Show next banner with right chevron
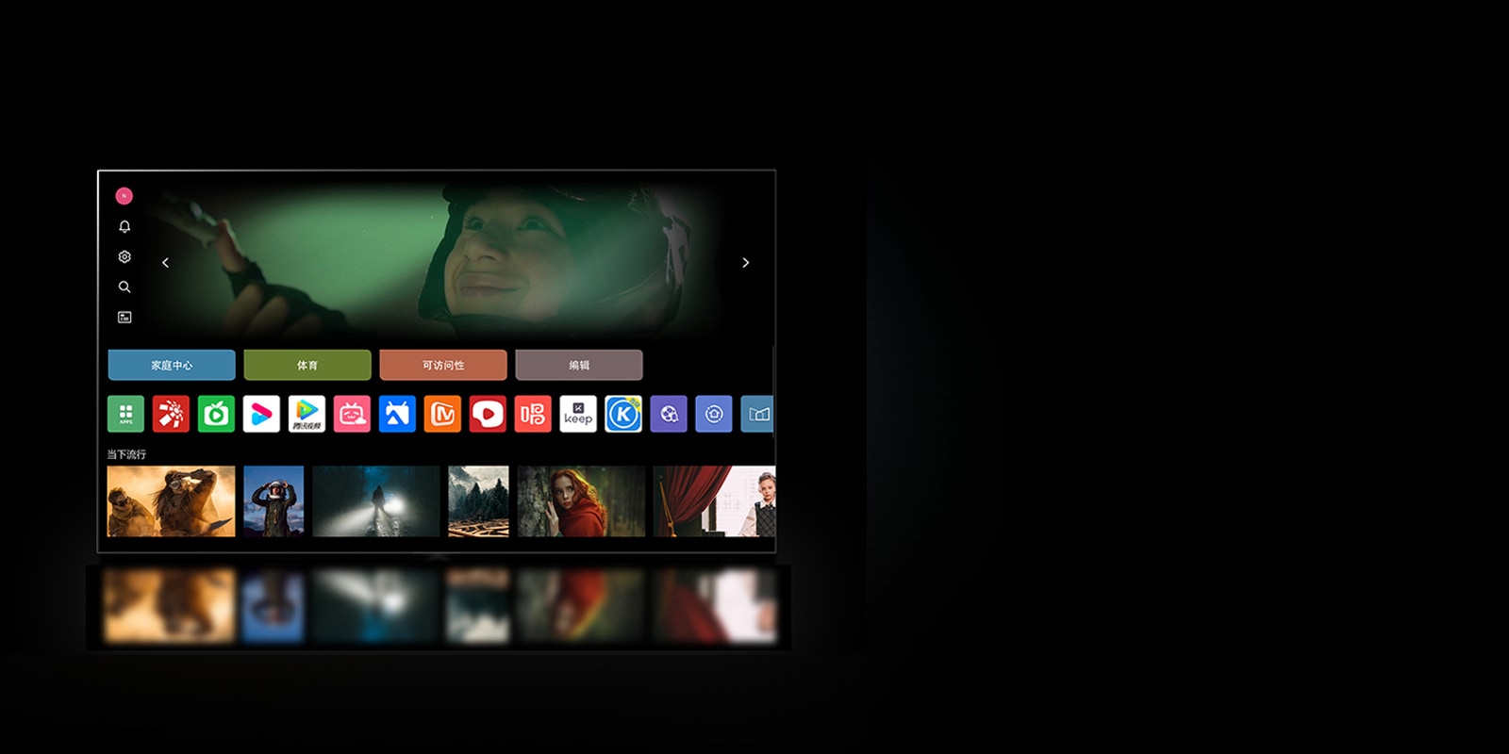Screen dimensions: 1509x754 745,263
